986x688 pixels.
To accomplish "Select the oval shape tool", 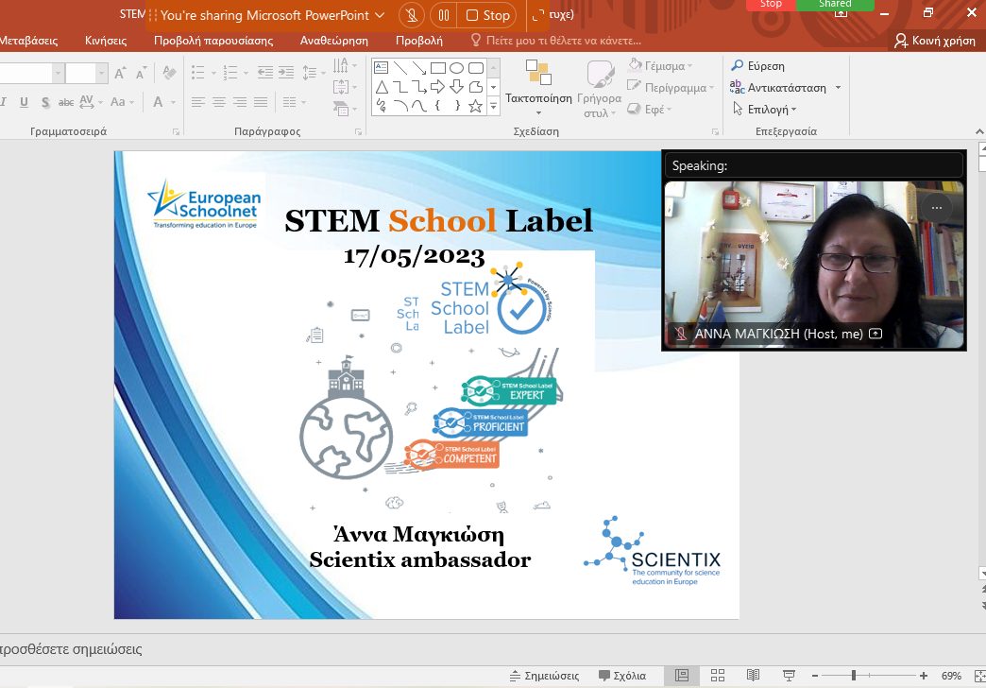I will click(x=454, y=67).
